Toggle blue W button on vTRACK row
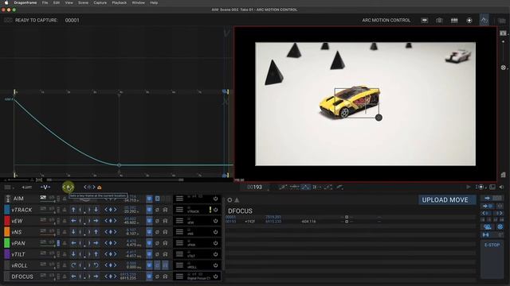Viewport: 510px width, 286px height. coord(149,210)
